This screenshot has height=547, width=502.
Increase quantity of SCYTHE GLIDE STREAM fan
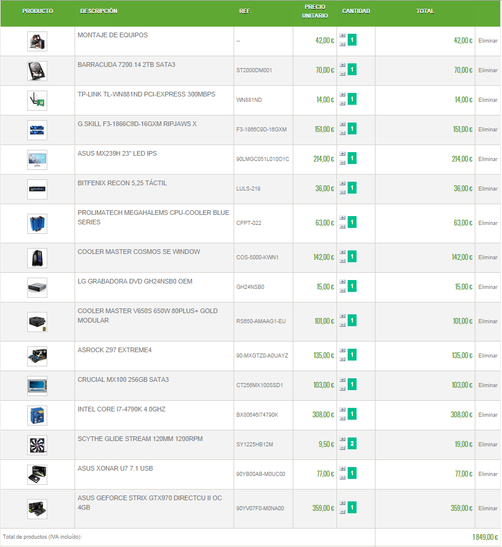pyautogui.click(x=342, y=439)
